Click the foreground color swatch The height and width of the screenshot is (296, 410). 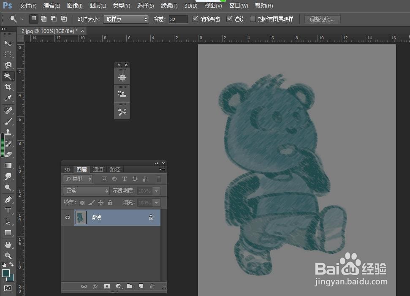tap(6, 273)
